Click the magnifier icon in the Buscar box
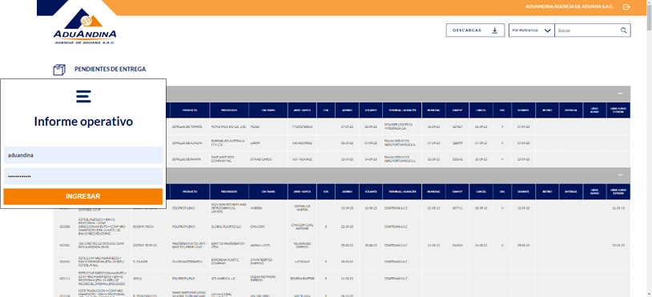This screenshot has width=652, height=297. coord(623,30)
